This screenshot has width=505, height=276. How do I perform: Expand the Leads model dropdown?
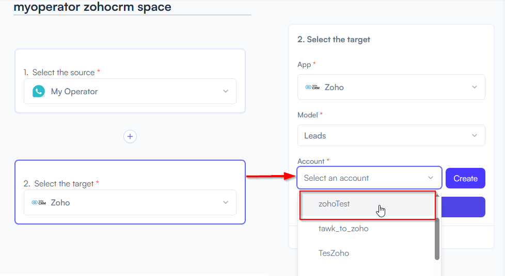[x=391, y=135]
